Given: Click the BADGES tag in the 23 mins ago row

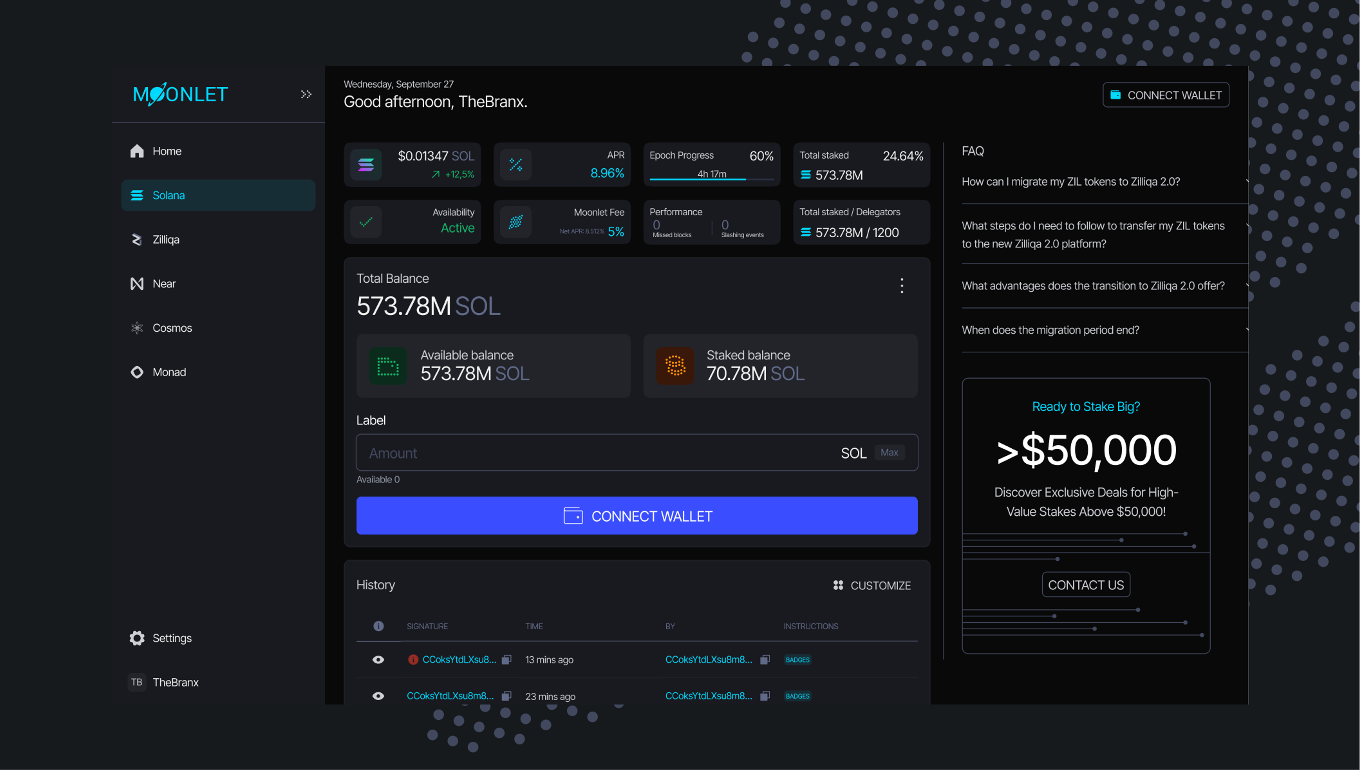Looking at the screenshot, I should pyautogui.click(x=797, y=696).
